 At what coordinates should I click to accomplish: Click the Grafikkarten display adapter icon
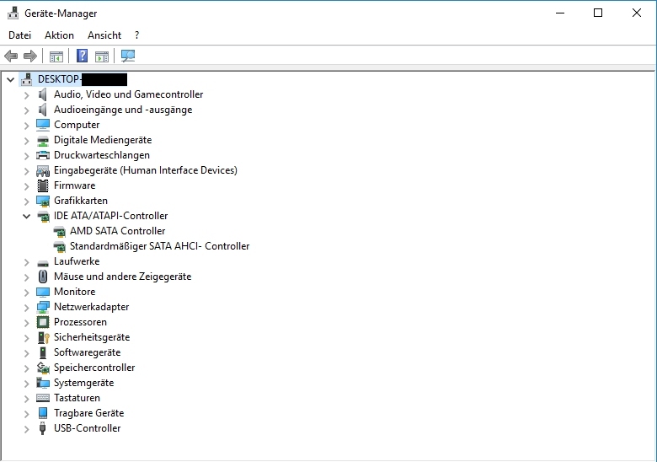coord(43,201)
